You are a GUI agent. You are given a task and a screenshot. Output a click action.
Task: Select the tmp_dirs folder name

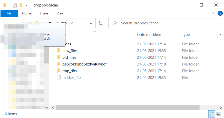click(x=70, y=71)
